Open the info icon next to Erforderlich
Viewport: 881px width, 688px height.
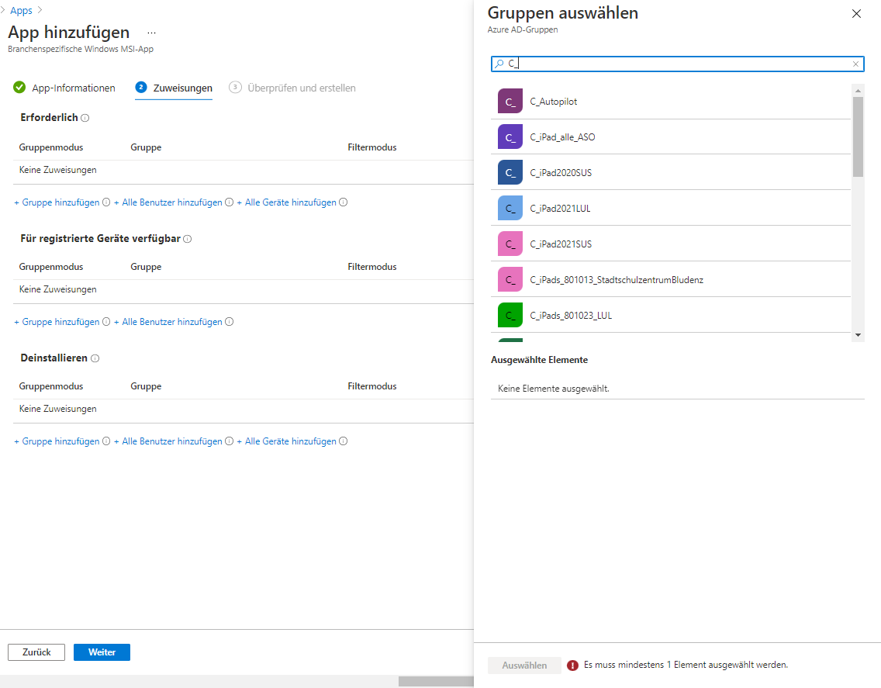point(85,119)
